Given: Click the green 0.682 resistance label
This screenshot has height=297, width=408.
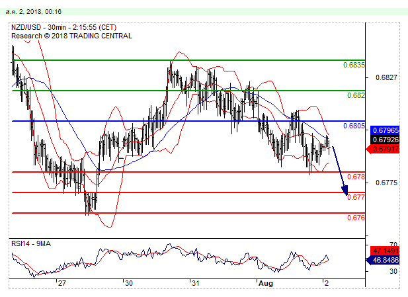Looking at the screenshot, I should pos(356,95).
